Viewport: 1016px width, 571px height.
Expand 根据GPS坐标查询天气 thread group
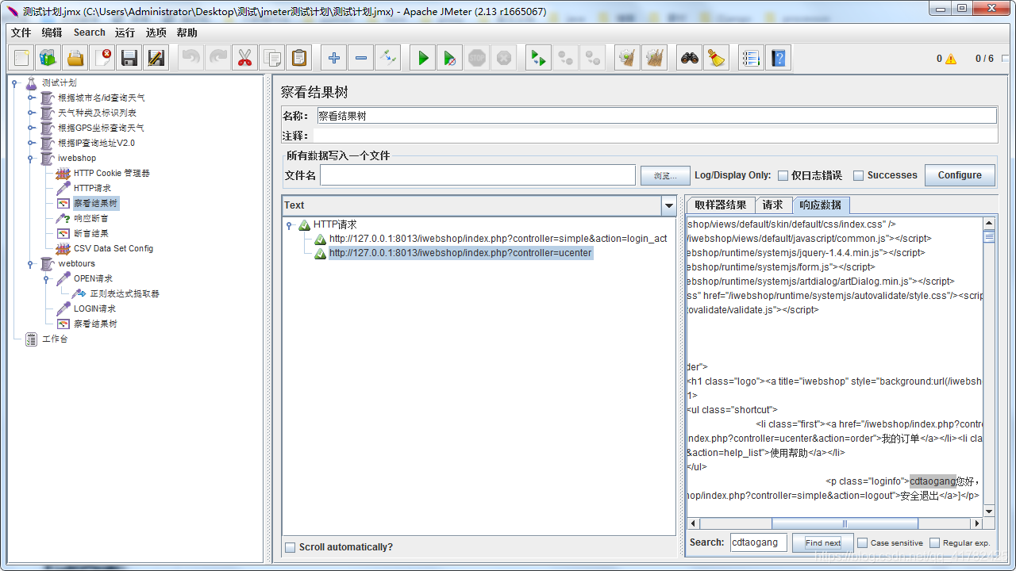(x=32, y=128)
